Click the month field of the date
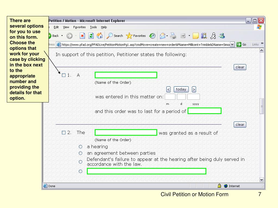This screenshot has height=208, width=278. click(170, 97)
